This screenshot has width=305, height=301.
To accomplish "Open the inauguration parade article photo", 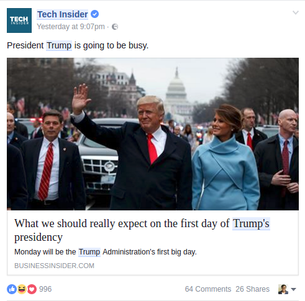I will coord(153,134).
